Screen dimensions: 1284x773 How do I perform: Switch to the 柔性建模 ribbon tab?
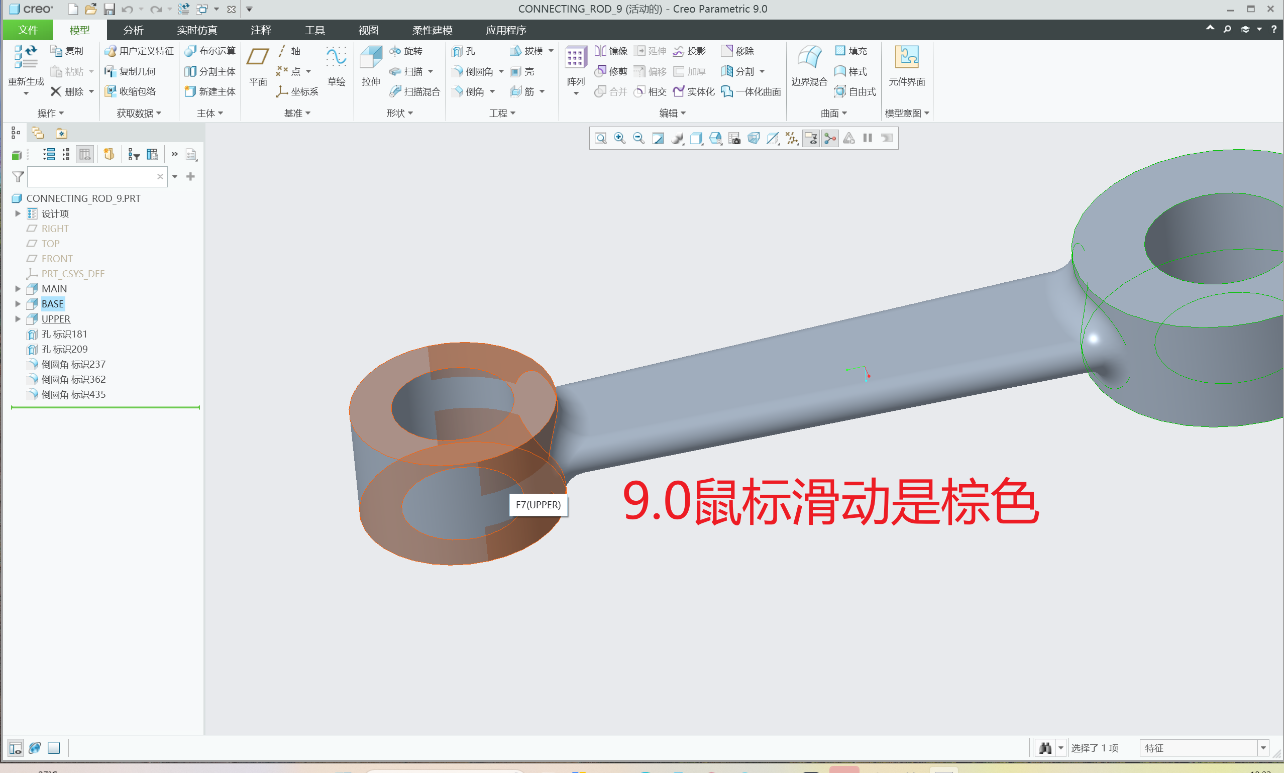432,30
